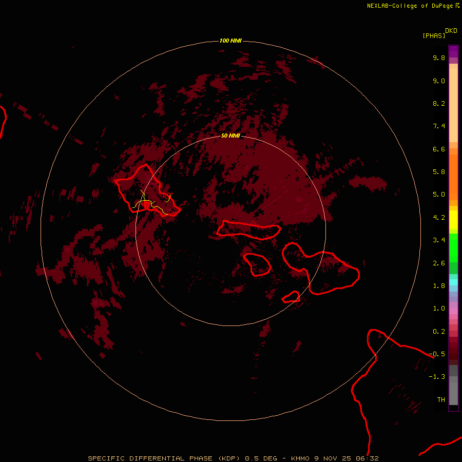The image size is (462, 462).
Task: Click the 50 NMI range ring label
Action: 230,136
